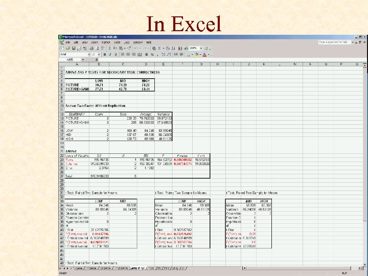
Task: Click Merge and Center icon
Action: click(x=140, y=55)
